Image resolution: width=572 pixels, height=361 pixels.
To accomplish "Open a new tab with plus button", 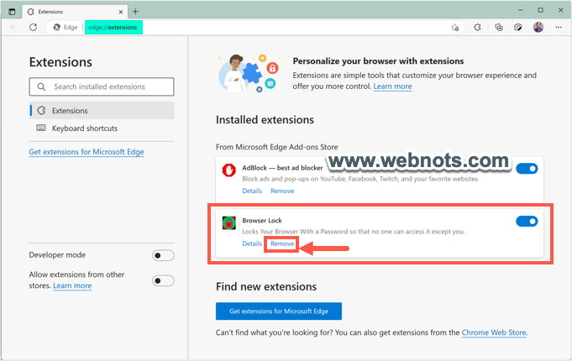I will [136, 11].
